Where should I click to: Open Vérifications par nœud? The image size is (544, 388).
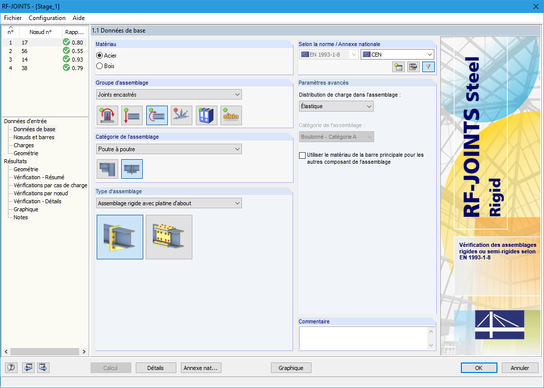click(x=41, y=193)
